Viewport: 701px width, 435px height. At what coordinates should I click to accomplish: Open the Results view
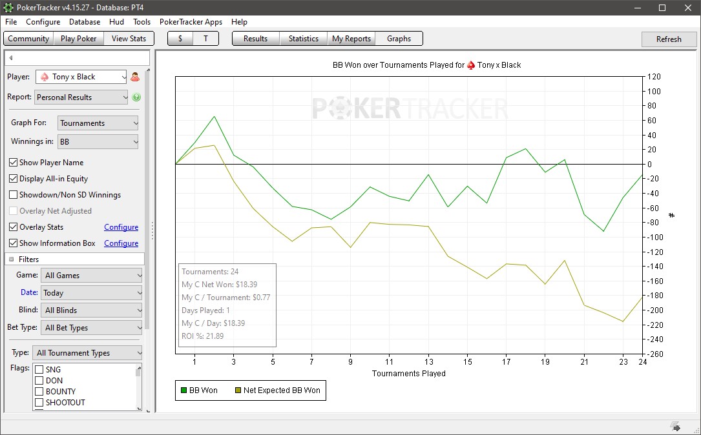(x=256, y=39)
